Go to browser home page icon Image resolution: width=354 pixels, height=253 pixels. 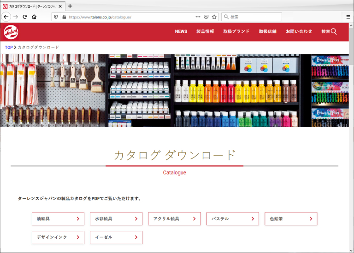(x=34, y=17)
